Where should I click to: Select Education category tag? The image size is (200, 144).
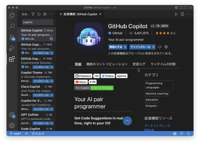tap(152, 100)
